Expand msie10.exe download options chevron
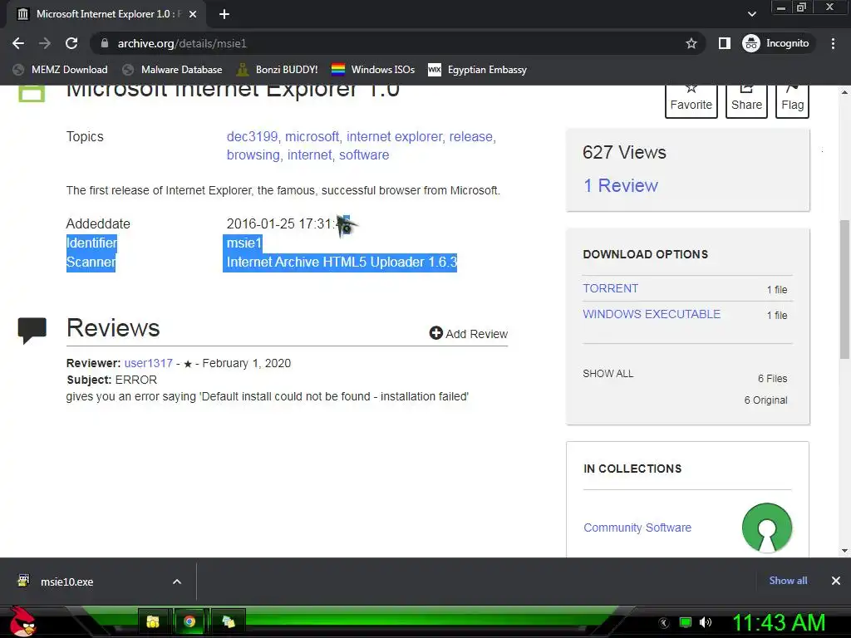Screen dimensions: 851x638 click(x=177, y=582)
